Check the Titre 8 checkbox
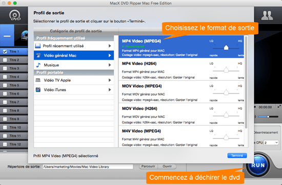 click(x=5, y=110)
